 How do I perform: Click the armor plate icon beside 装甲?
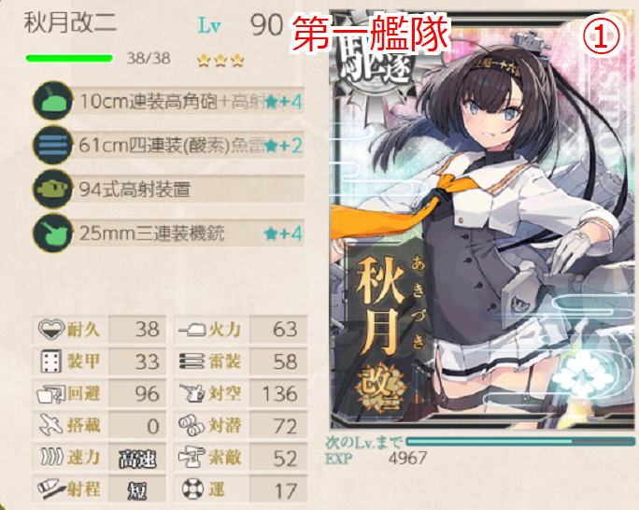click(51, 361)
